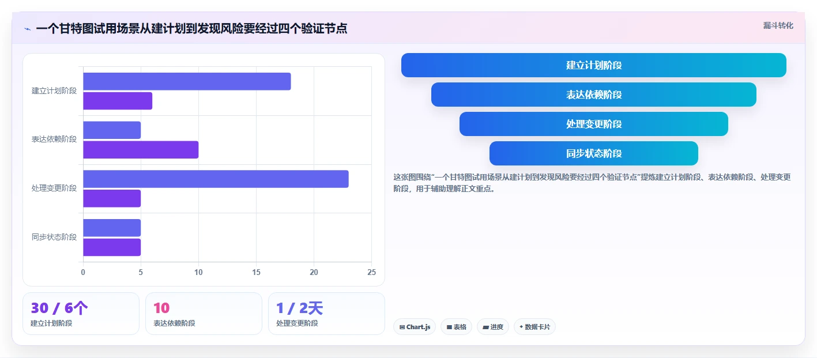Click the indigo bar for 表达依赖阶段
This screenshot has width=817, height=358.
pos(112,130)
